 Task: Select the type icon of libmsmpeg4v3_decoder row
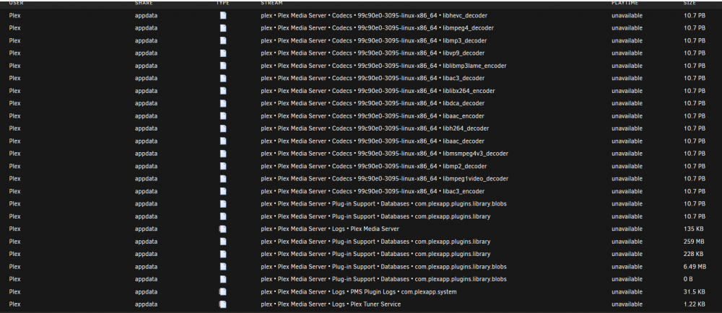point(223,154)
